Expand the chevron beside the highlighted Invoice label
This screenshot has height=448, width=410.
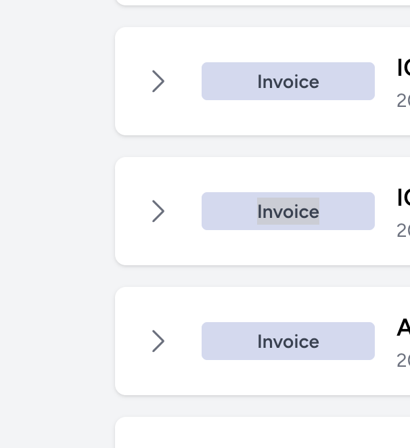(158, 211)
